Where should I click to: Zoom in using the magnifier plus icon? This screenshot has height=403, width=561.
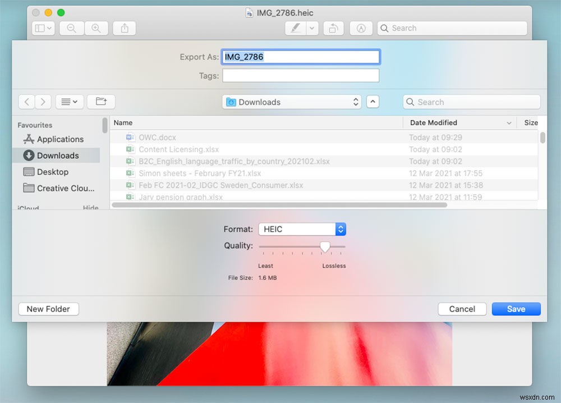(x=95, y=28)
